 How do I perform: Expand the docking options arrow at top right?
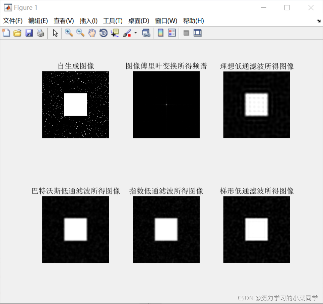pos(318,21)
